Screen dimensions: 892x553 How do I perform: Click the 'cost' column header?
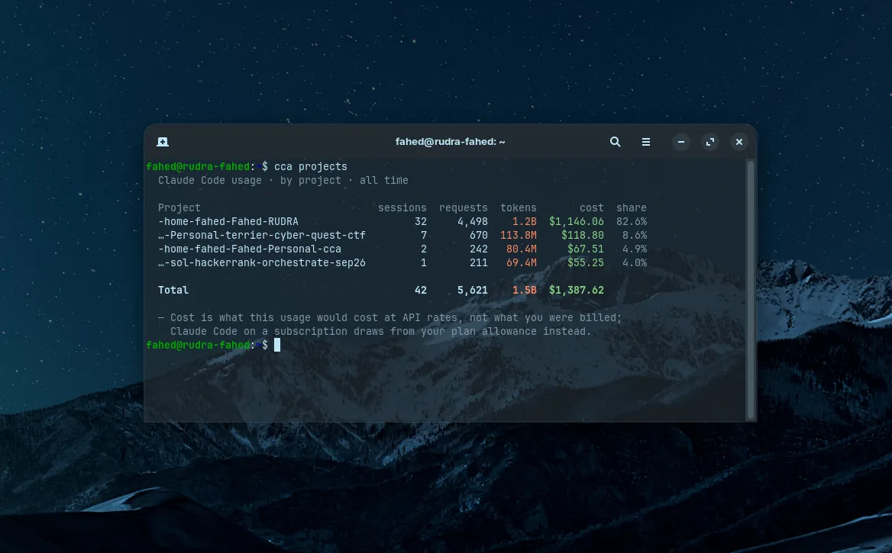[x=592, y=207]
